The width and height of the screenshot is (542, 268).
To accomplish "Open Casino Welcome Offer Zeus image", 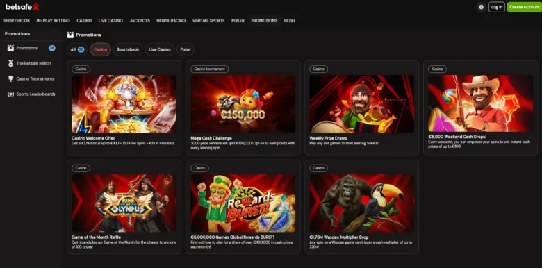I will pos(124,104).
